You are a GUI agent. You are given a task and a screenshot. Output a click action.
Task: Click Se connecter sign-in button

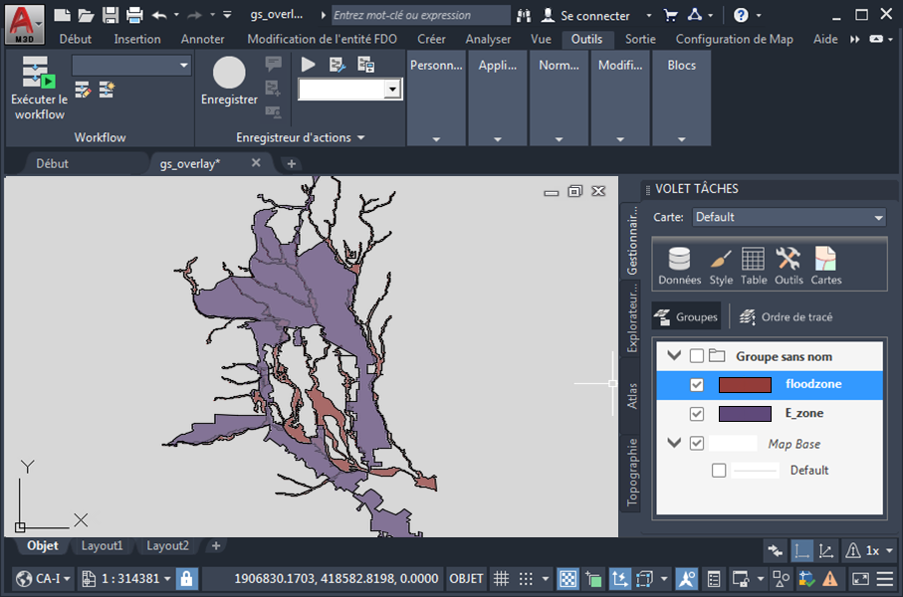click(585, 16)
